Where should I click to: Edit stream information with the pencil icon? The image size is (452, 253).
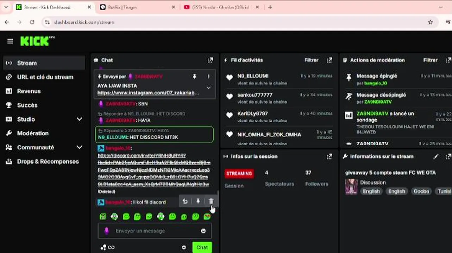[436, 156]
